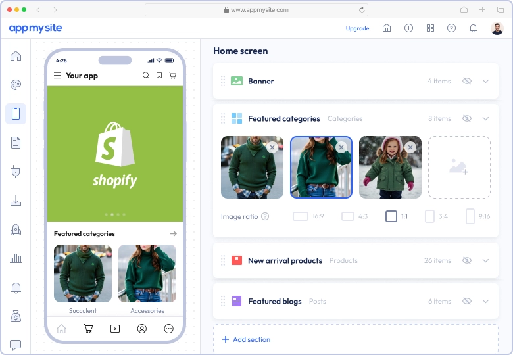The width and height of the screenshot is (513, 355).
Task: Select the girl in snow thumbnail
Action: tap(390, 168)
